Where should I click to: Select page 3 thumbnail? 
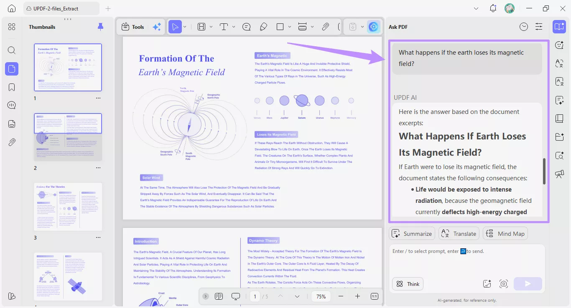coord(68,207)
